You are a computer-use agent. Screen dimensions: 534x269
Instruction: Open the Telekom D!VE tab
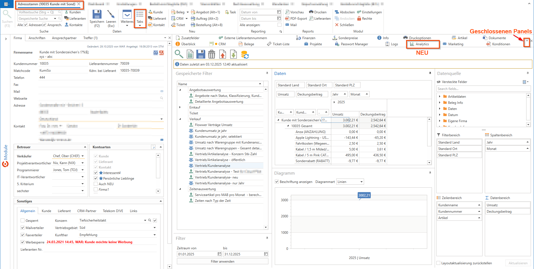pyautogui.click(x=113, y=211)
